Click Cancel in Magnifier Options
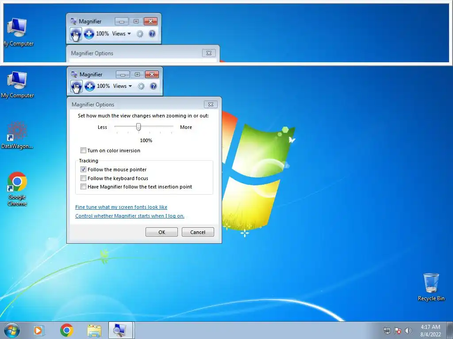Image resolution: width=453 pixels, height=339 pixels. pyautogui.click(x=198, y=232)
